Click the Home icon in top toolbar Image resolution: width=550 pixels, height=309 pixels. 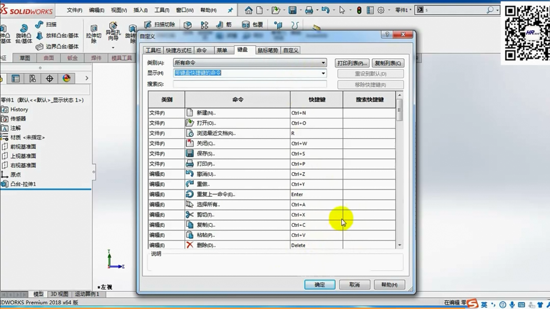tap(249, 10)
